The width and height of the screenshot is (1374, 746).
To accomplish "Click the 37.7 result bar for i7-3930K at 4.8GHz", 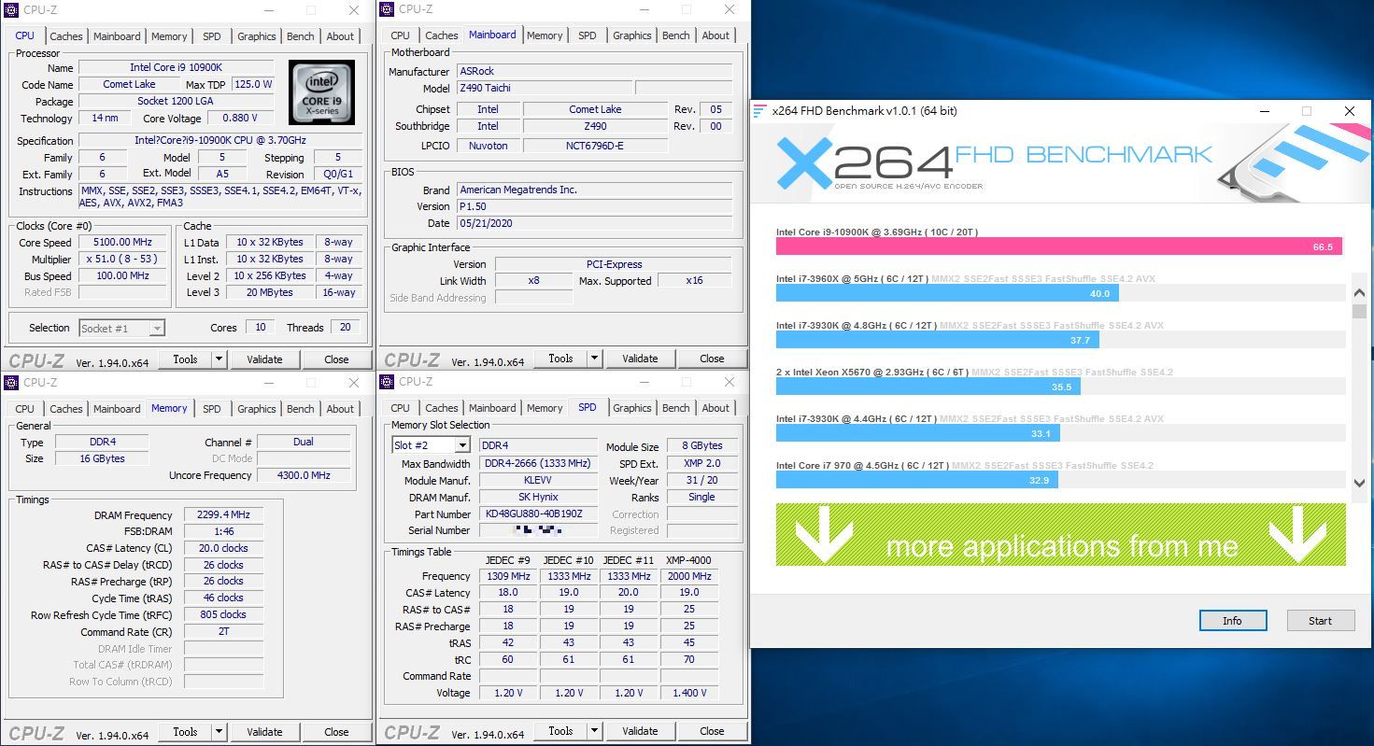I will [x=938, y=340].
